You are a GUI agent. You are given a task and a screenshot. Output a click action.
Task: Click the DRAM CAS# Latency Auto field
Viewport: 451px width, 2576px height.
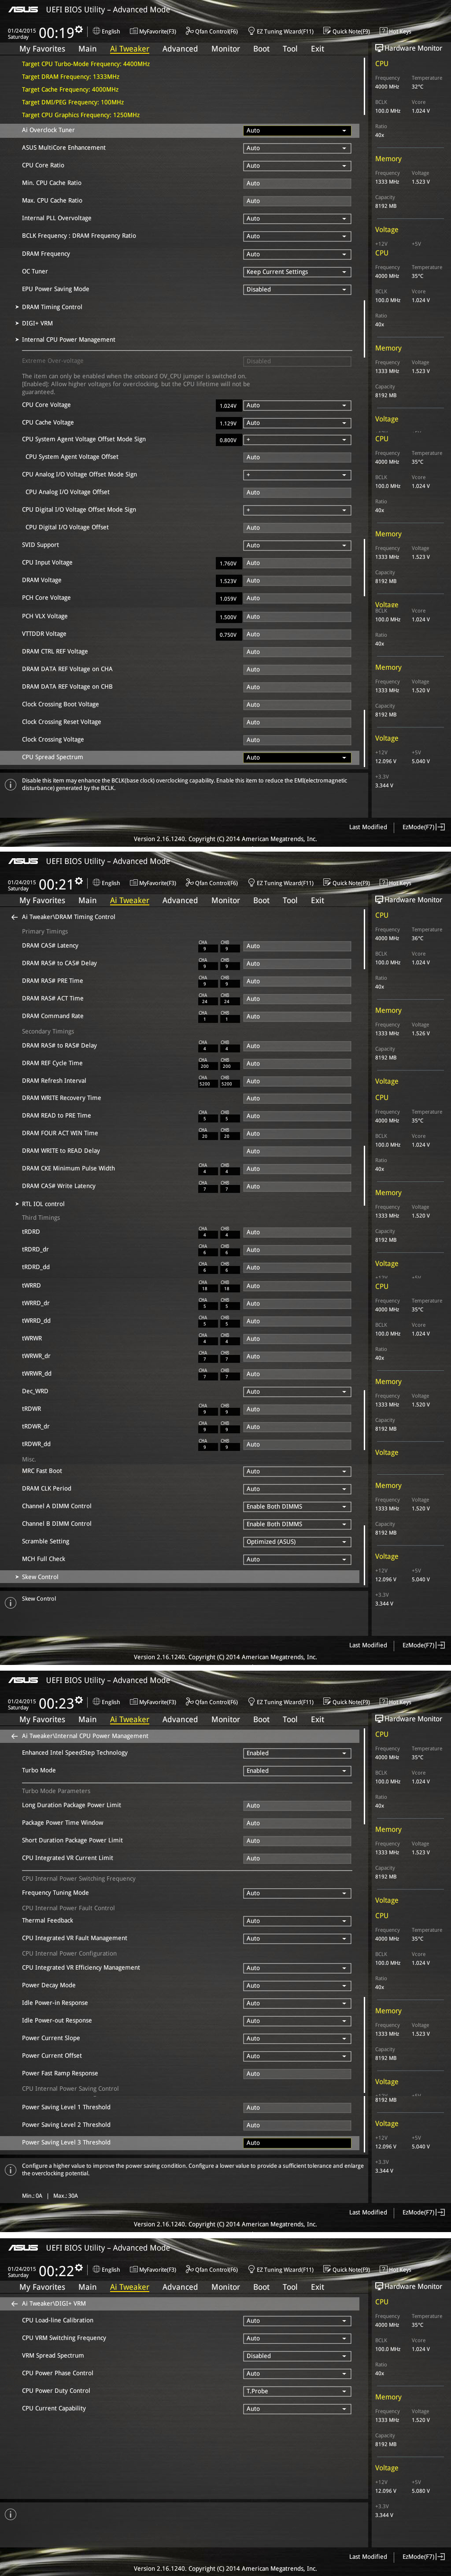297,946
